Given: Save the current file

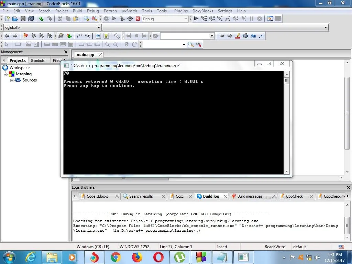Looking at the screenshot, I should tap(23, 19).
